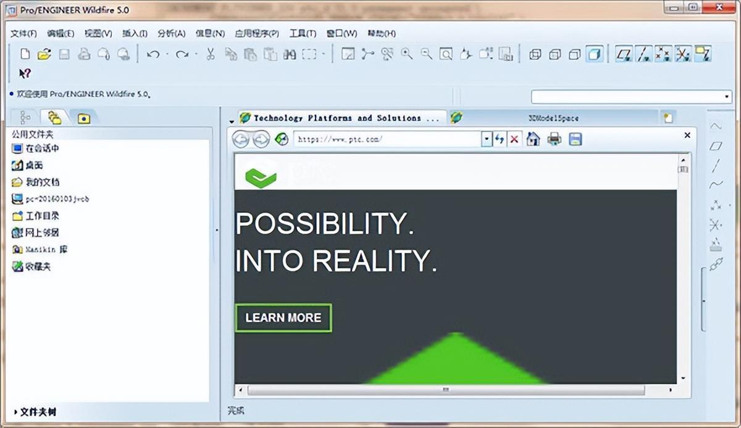Select the datum axis tool in right toolbar
This screenshot has height=428, width=741.
(716, 165)
